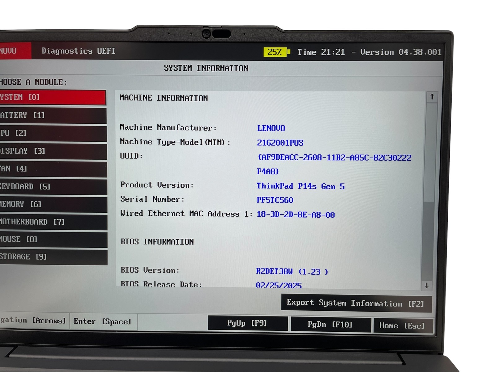Viewport: 496px width, 372px height.
Task: Click the Machine Type-Model(MTM) label
Action: click(x=175, y=142)
